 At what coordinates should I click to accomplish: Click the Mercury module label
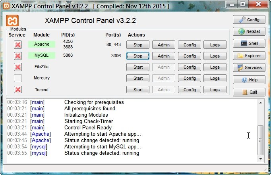tap(42, 78)
